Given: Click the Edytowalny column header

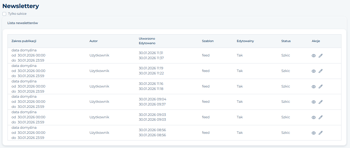Looking at the screenshot, I should tap(245, 41).
